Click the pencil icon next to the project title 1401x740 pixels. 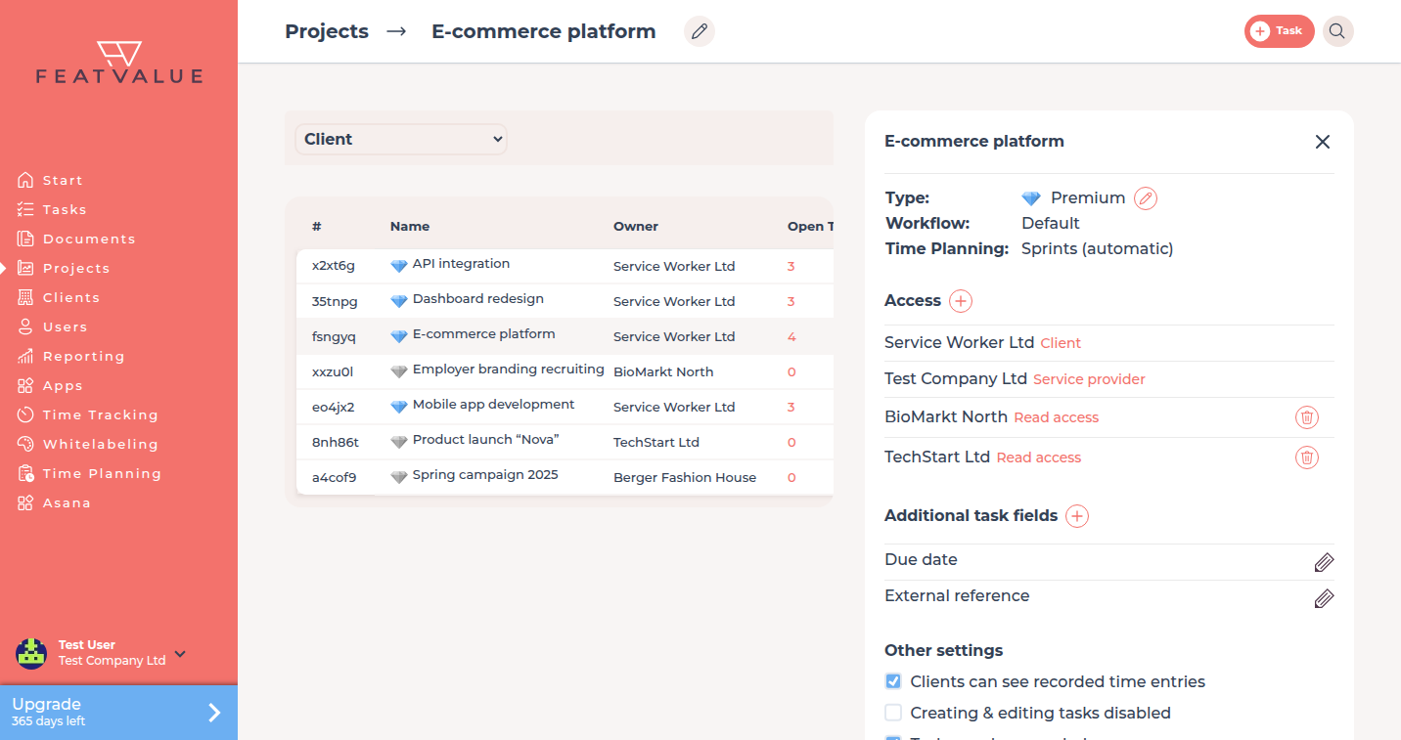click(x=699, y=31)
